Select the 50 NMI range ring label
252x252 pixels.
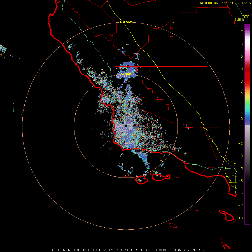[x=126, y=74]
